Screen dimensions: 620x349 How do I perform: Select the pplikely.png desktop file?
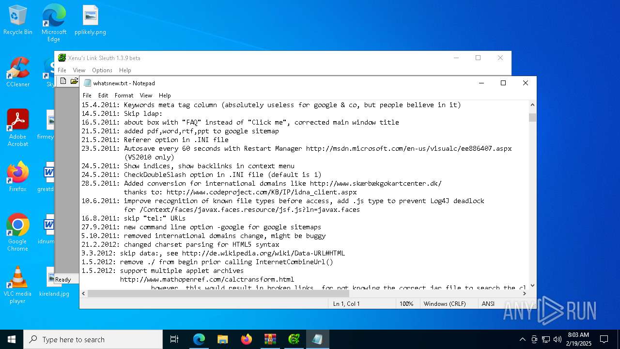click(x=90, y=20)
